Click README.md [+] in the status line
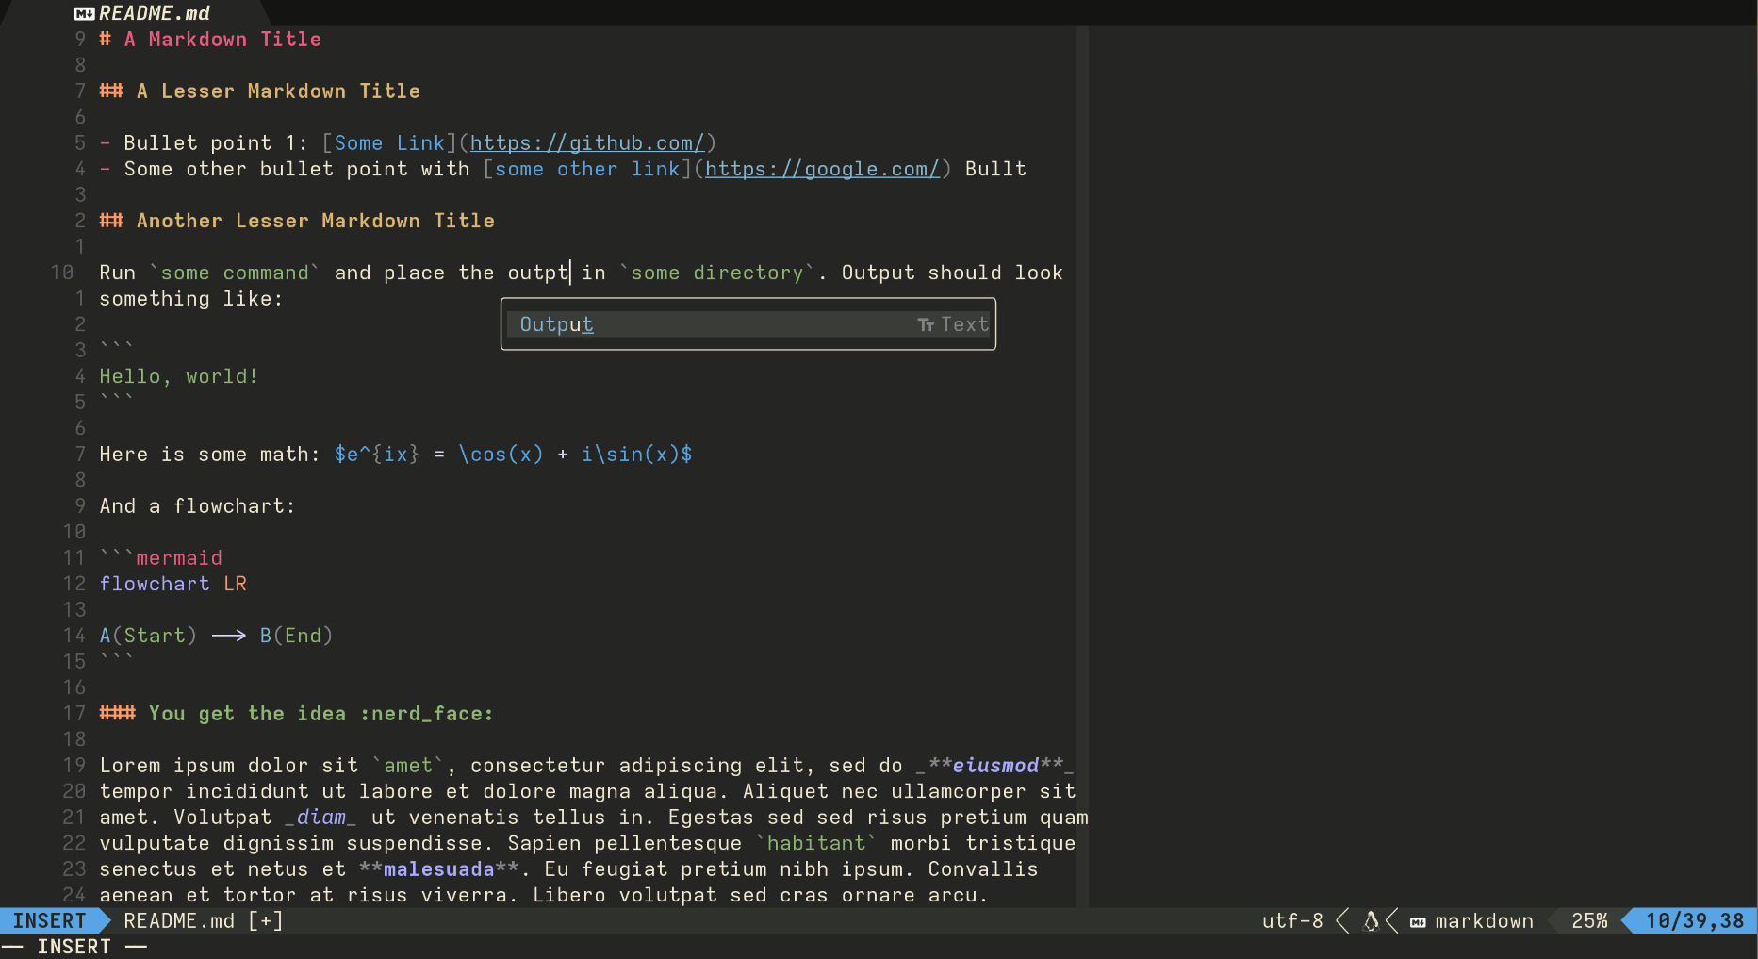The image size is (1758, 959). point(201,921)
